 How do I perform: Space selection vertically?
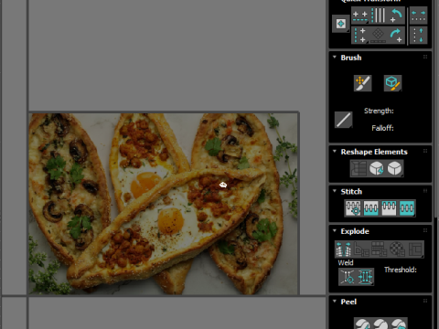pos(418,36)
